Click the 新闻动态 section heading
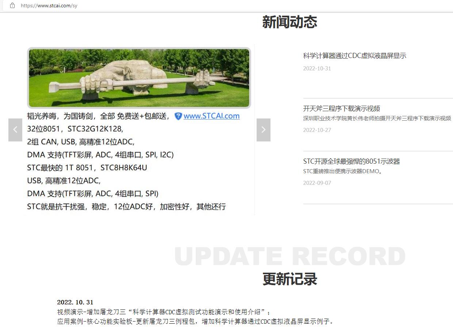This screenshot has height=327, width=453. point(289,22)
